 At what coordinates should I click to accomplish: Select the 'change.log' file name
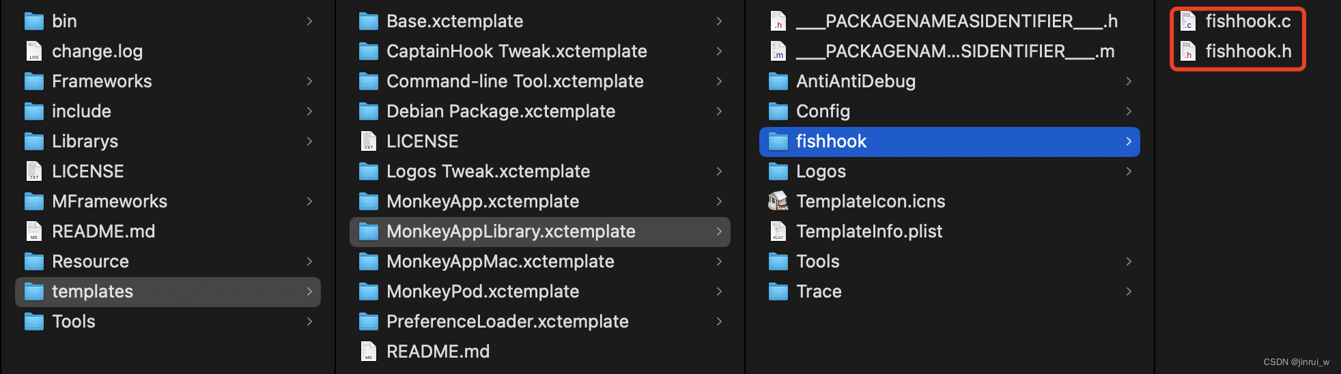pos(98,52)
